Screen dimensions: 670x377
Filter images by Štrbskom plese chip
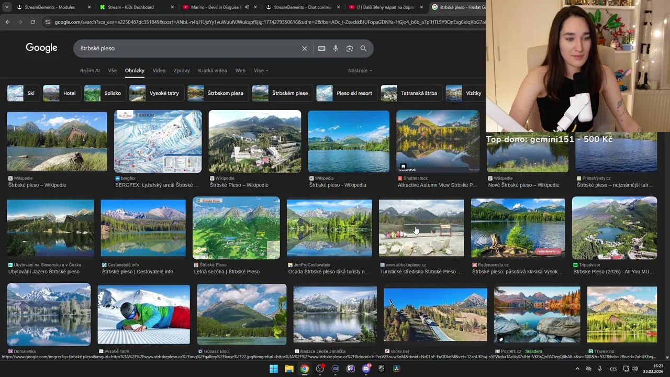[218, 93]
